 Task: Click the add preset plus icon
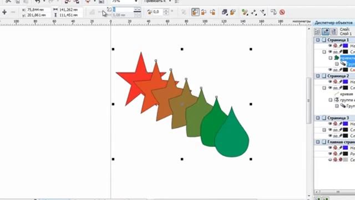4,12
